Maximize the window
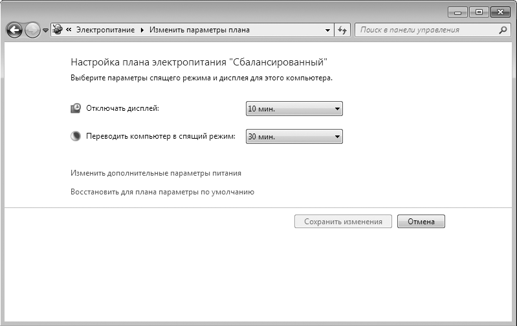Screen dimensions: 517x326 [479, 12]
